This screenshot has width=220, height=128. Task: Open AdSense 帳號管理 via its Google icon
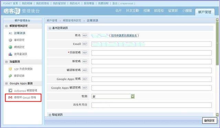10,91
